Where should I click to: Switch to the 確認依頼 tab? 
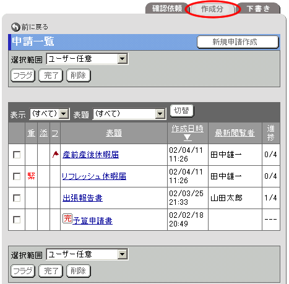[167, 9]
